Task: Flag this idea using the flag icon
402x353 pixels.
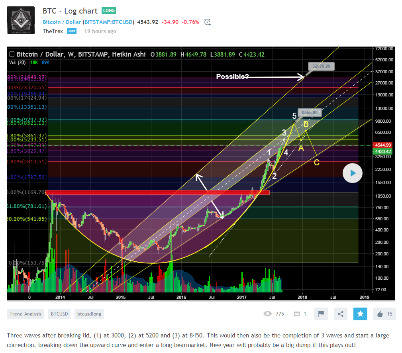Action: pos(321,314)
